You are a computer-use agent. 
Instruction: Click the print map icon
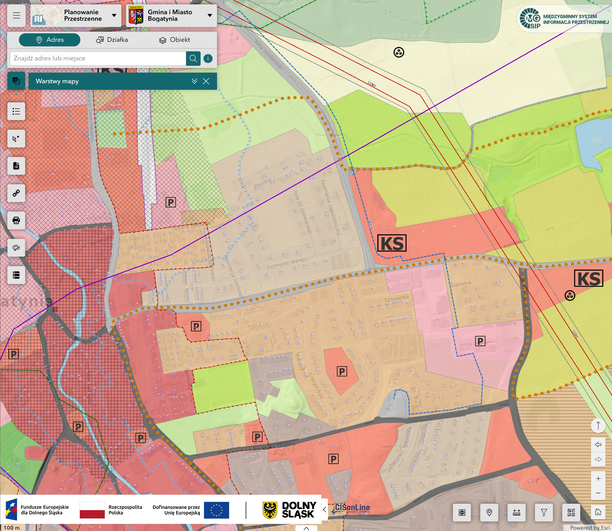16,220
